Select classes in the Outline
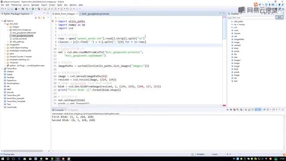The image size is (286, 161). click(x=237, y=34)
